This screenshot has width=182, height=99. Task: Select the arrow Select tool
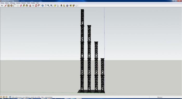(2, 5)
